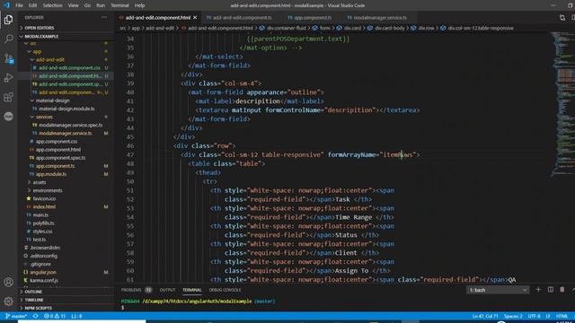Open the terminal selector dropdown showing bash

click(498, 290)
